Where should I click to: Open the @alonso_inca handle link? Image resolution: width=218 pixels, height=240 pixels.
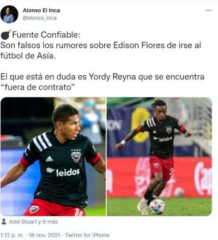tap(40, 18)
